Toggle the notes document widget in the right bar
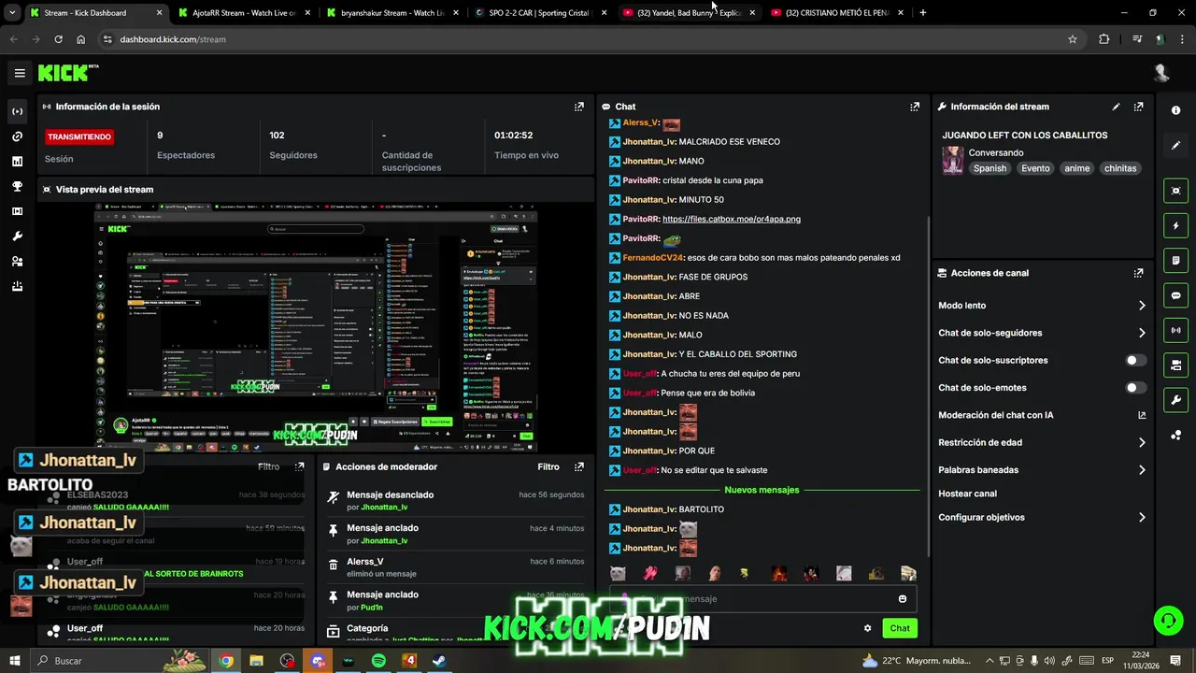The image size is (1196, 673). click(x=1175, y=260)
